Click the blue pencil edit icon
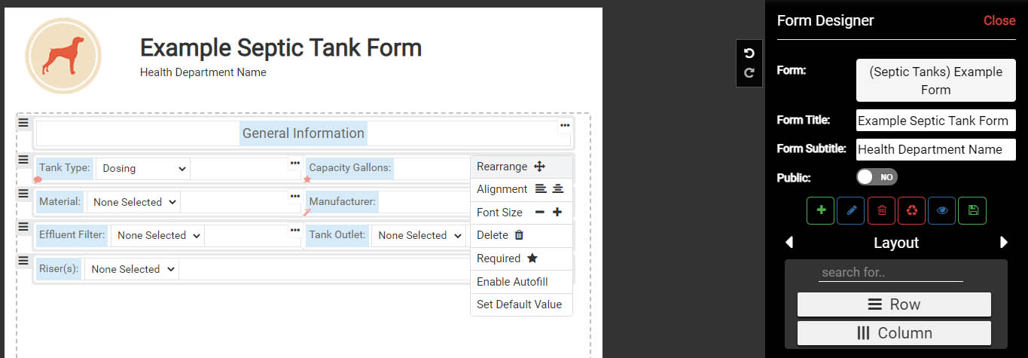 [x=851, y=211]
